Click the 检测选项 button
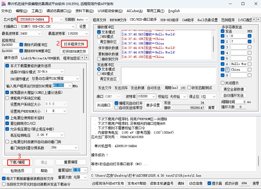261x189 pixels. [x=17, y=171]
